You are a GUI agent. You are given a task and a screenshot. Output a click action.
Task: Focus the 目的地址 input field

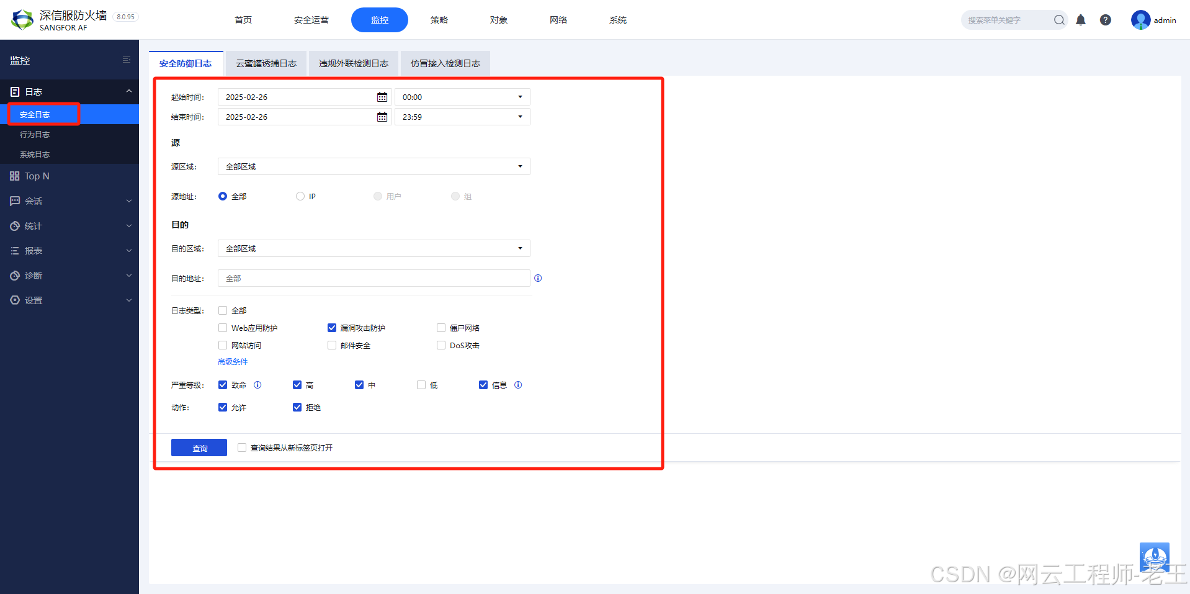coord(374,278)
